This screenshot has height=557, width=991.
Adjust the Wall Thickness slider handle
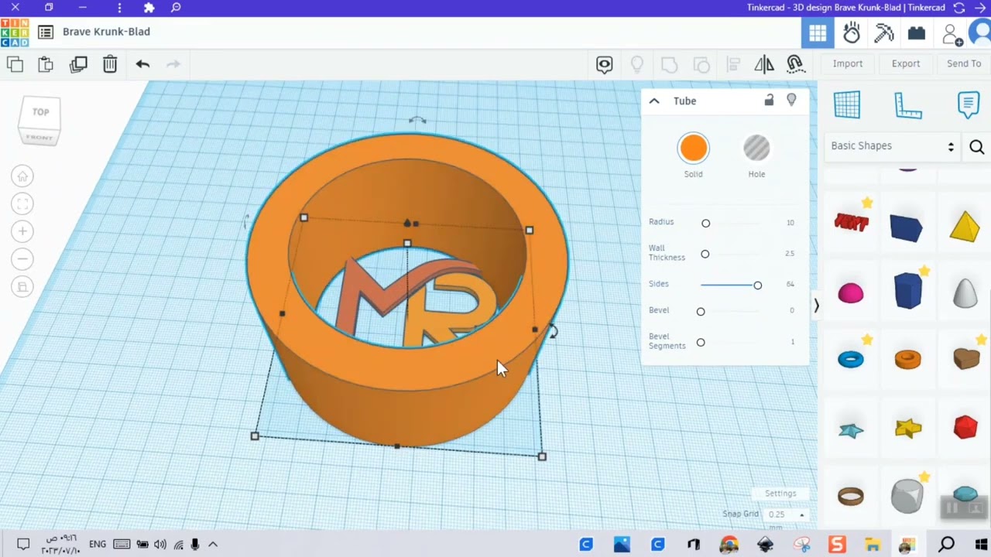705,255
